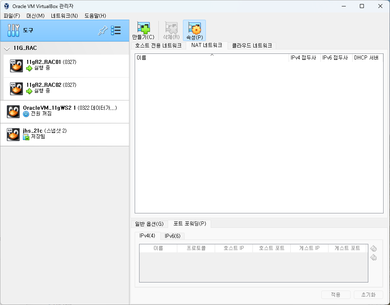The width and height of the screenshot is (390, 305).
Task: Click the 적용 apply button
Action: pyautogui.click(x=336, y=295)
